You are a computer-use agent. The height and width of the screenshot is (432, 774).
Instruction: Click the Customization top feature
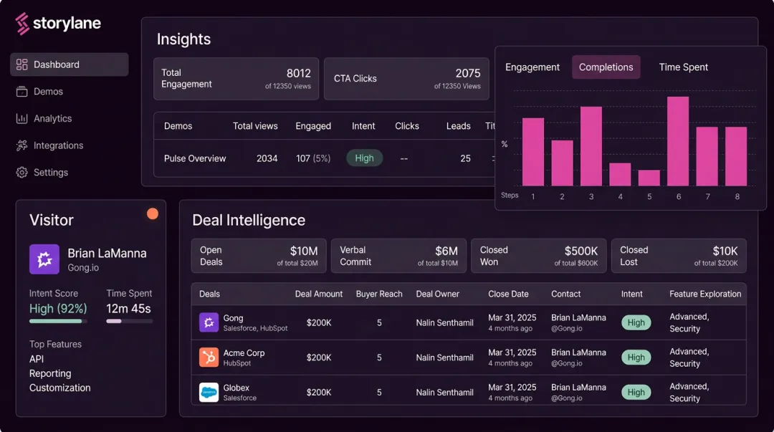pos(59,388)
